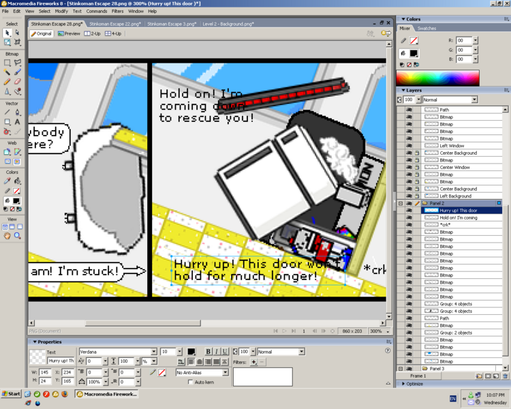Enable the Auto kern checkbox
This screenshot has width=511, height=409.
point(191,382)
